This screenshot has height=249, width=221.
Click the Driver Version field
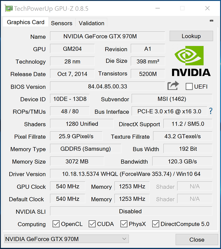[131, 174]
